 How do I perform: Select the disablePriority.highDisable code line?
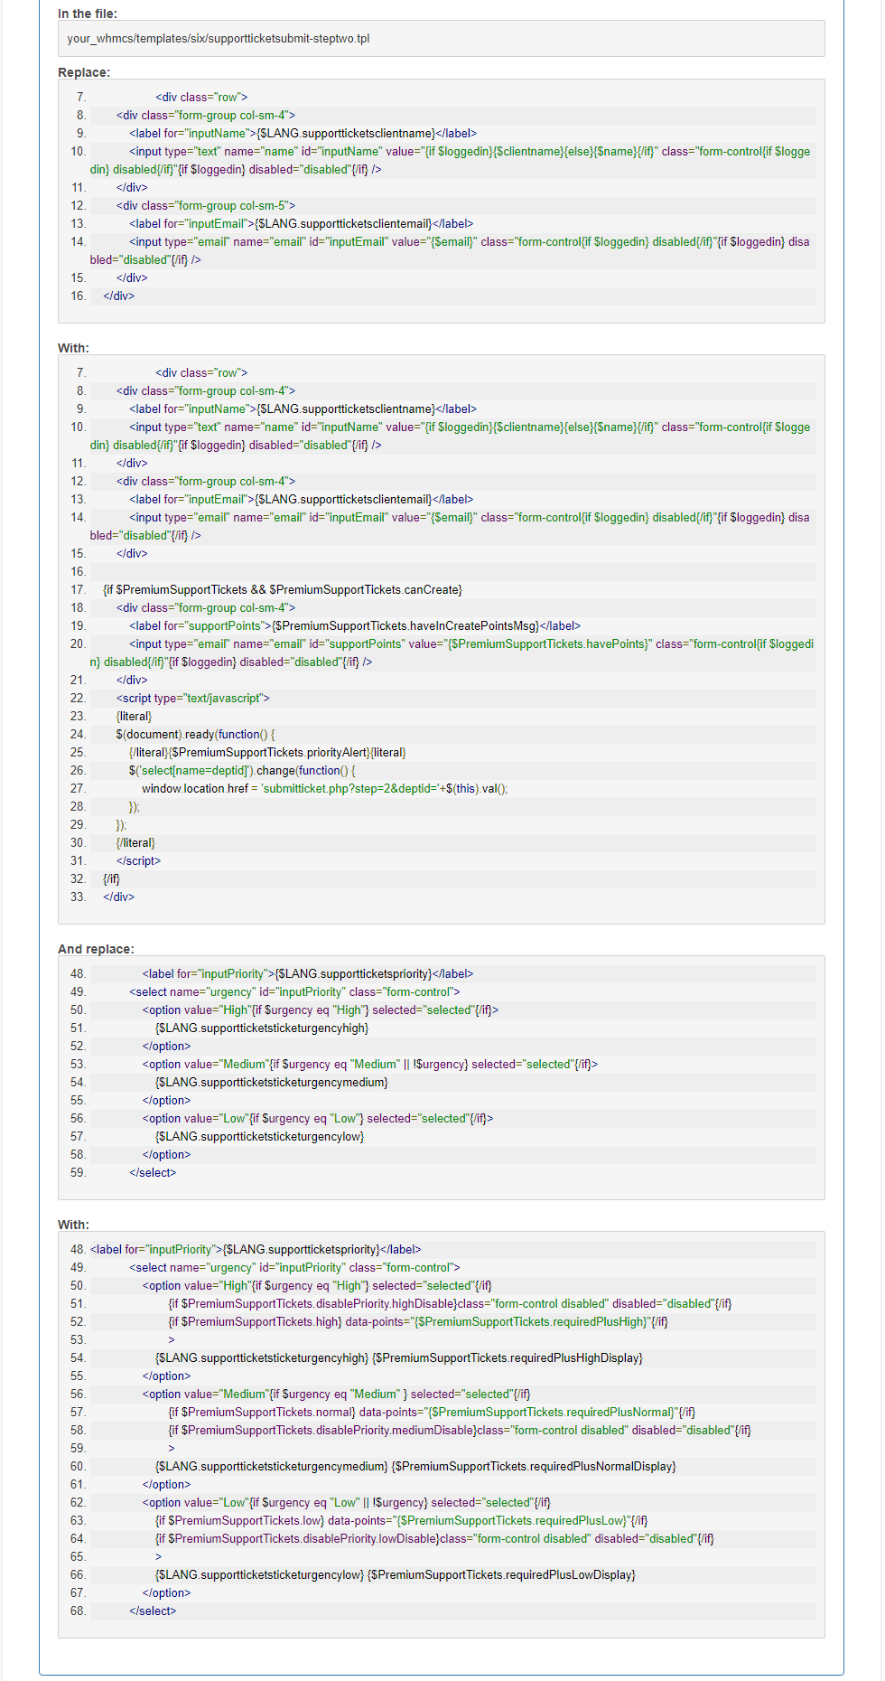point(450,1303)
